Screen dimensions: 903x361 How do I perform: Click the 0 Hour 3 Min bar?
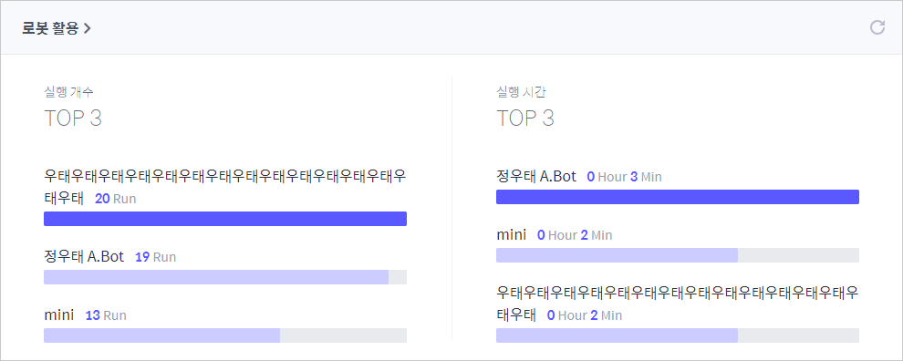pos(677,197)
